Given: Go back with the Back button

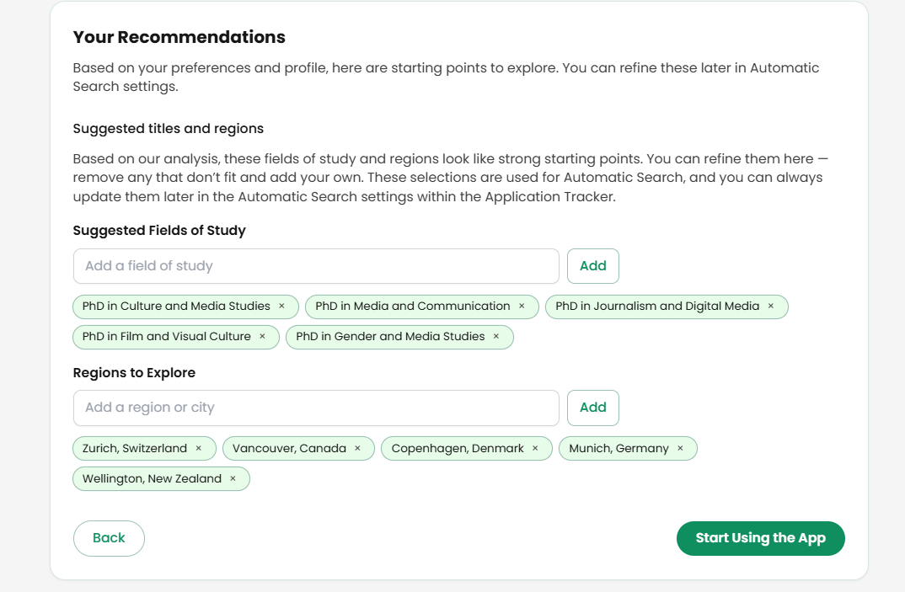Looking at the screenshot, I should (x=109, y=538).
